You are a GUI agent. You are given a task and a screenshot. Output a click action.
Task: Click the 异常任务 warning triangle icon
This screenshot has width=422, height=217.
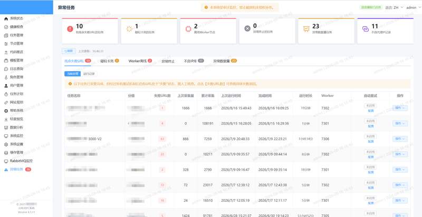6,170
